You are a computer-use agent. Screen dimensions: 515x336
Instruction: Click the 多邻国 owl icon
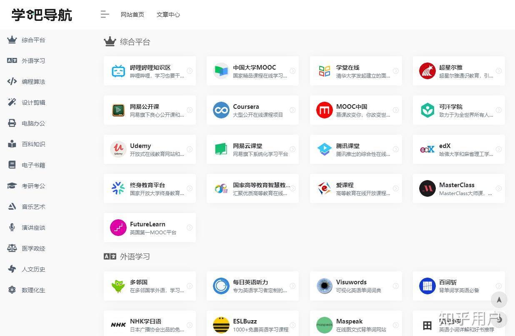click(118, 286)
